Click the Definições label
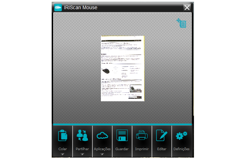 point(181,149)
